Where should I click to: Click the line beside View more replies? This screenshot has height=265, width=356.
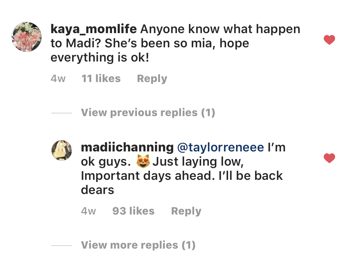pos(61,245)
